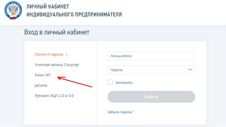This screenshot has width=226, height=127.
Task: Click the Запомнить label text
Action: coord(124,82)
